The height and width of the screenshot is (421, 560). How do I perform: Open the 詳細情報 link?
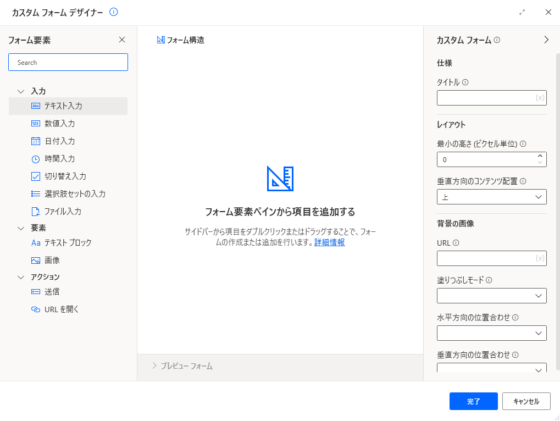coord(329,242)
